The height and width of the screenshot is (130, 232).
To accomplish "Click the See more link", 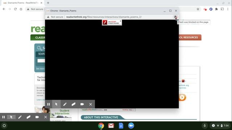I will [40, 69].
